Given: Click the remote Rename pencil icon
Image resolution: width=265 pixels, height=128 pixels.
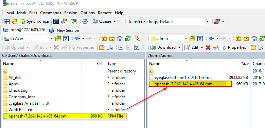Looking at the screenshot, I should (x=216, y=47).
